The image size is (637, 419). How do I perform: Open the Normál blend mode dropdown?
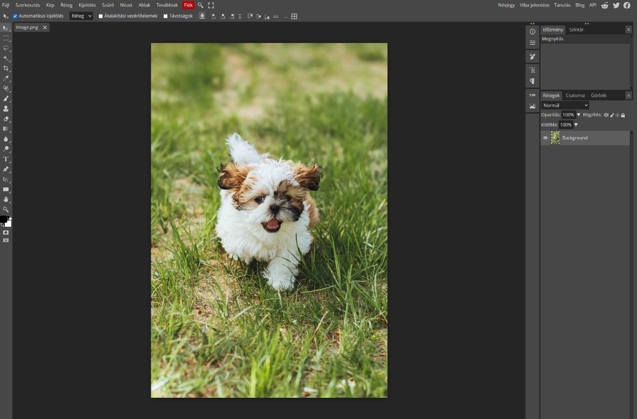565,105
